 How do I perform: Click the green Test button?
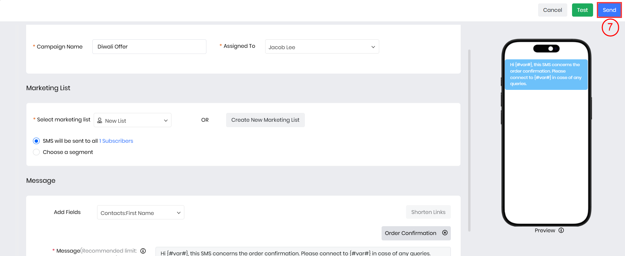pyautogui.click(x=582, y=10)
